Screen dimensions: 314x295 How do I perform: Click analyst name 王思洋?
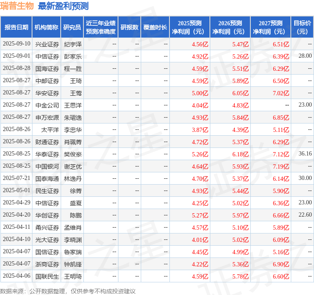click(73, 105)
